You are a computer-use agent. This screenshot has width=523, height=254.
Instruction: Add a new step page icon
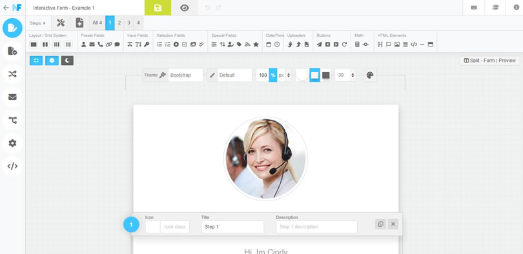point(79,23)
